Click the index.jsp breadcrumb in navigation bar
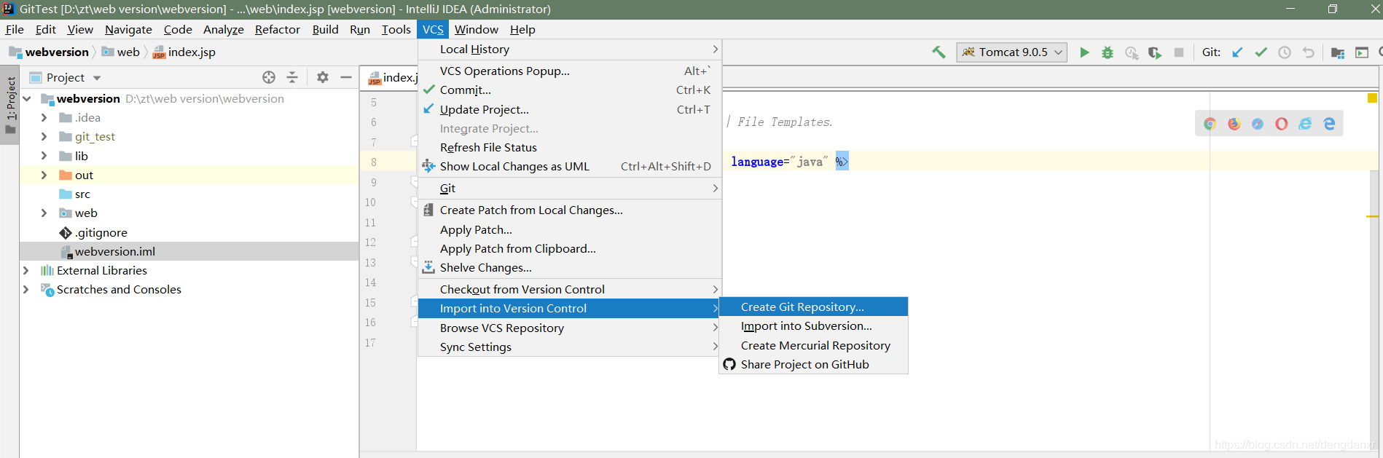The height and width of the screenshot is (458, 1383). tap(184, 52)
